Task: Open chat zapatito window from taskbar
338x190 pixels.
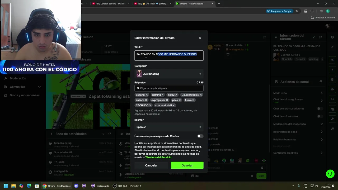Action: click(100, 186)
